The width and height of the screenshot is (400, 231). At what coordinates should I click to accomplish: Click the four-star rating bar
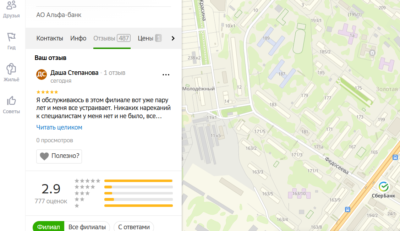[138, 187]
